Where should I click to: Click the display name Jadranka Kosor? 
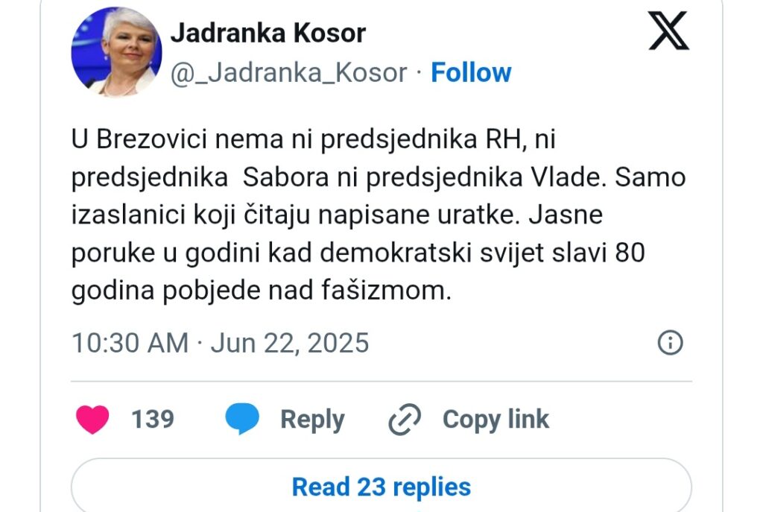click(268, 33)
